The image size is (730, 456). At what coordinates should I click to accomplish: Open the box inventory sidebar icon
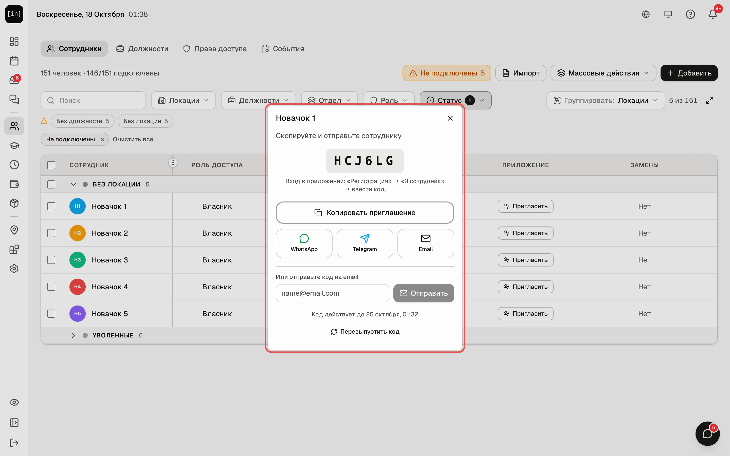[14, 203]
